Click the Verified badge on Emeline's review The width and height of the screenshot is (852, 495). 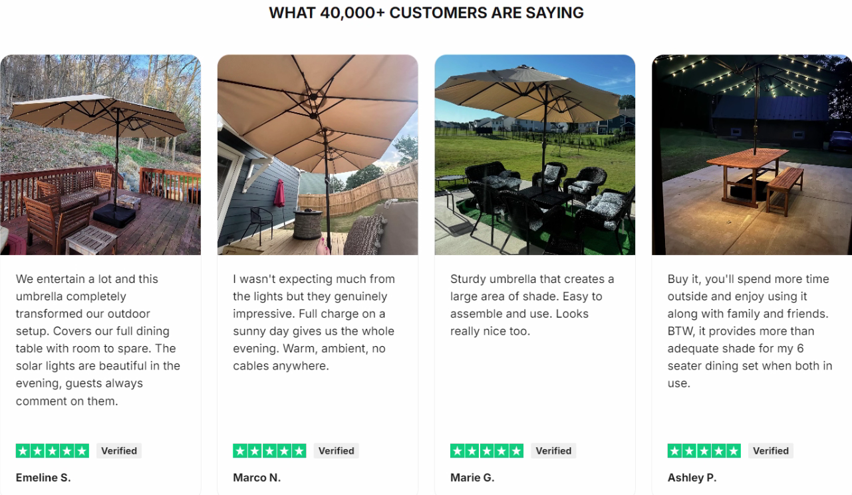click(x=119, y=450)
